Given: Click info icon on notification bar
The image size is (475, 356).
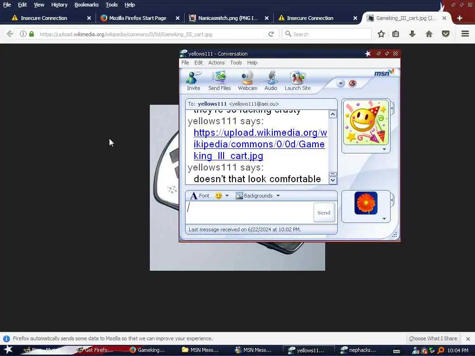Looking at the screenshot, I should [6, 338].
